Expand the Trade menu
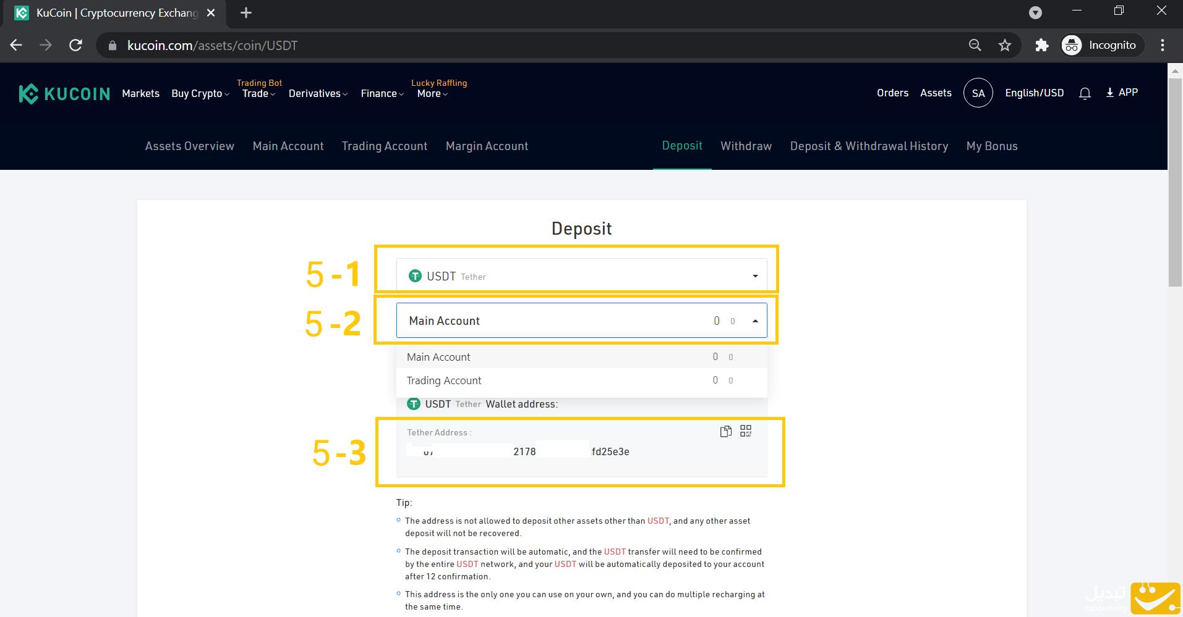 pos(258,94)
